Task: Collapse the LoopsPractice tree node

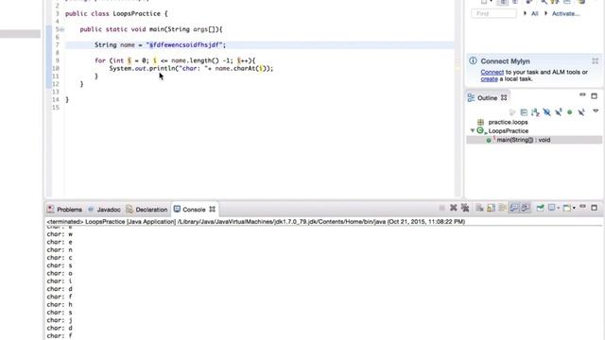Action: point(473,130)
